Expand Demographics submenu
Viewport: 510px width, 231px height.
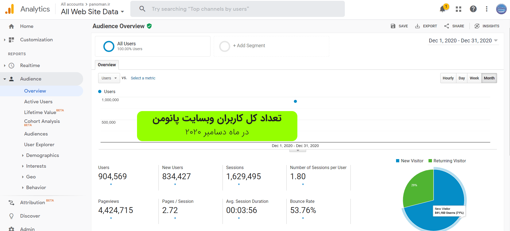pos(23,155)
